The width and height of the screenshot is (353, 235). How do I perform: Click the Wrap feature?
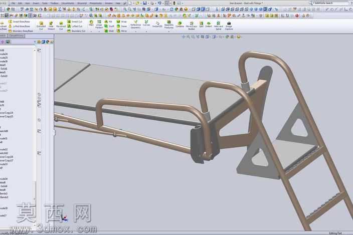(121, 22)
